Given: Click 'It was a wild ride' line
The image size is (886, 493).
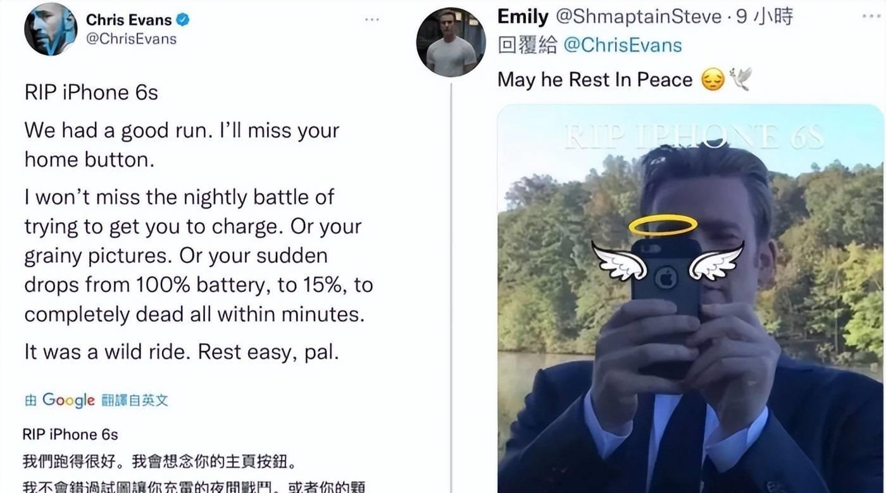Looking at the screenshot, I should tap(182, 352).
